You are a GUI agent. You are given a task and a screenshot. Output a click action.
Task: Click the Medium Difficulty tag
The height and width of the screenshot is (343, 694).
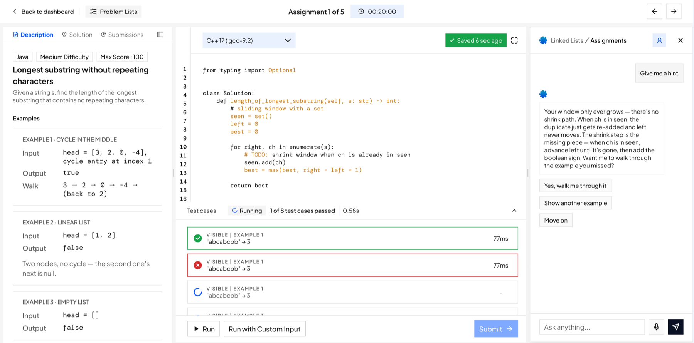pyautogui.click(x=64, y=57)
